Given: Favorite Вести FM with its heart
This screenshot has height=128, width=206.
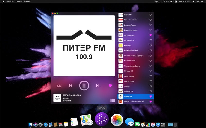Looking at the screenshot, I should [x=151, y=15].
